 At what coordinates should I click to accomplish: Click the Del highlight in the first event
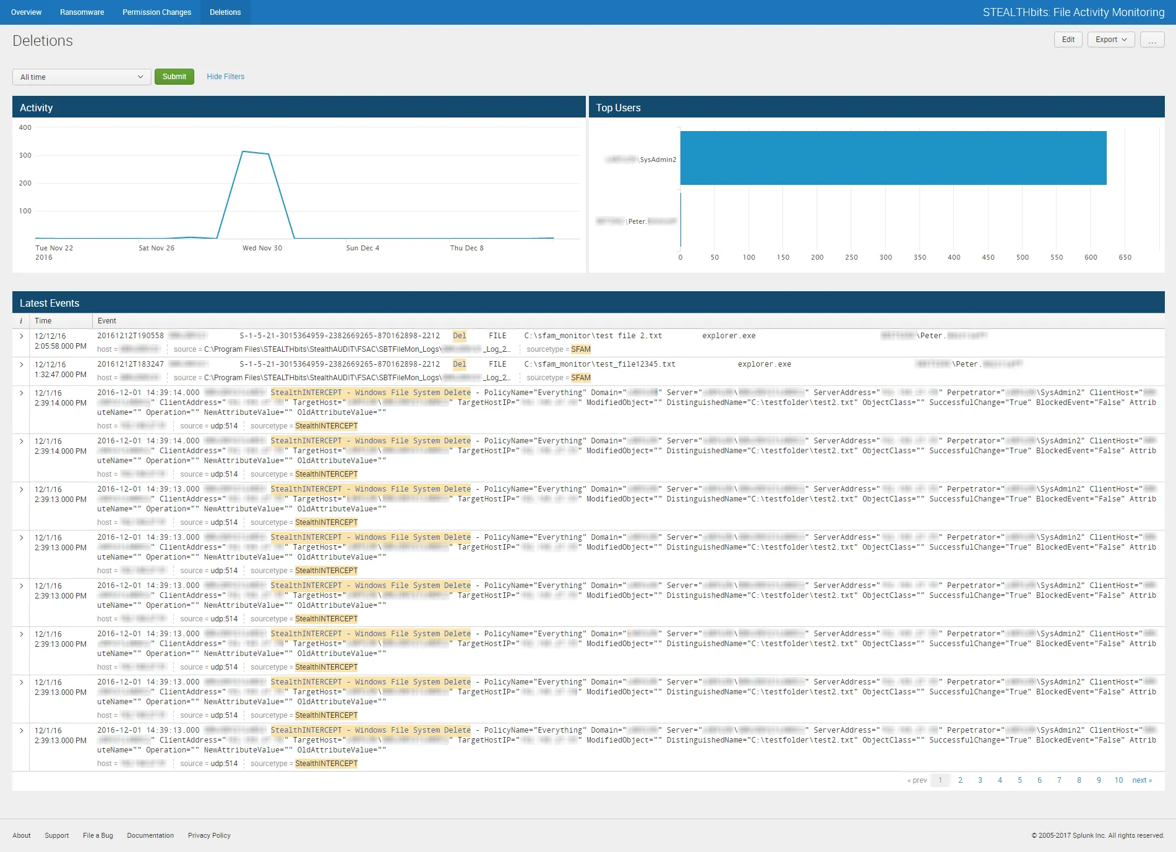460,336
